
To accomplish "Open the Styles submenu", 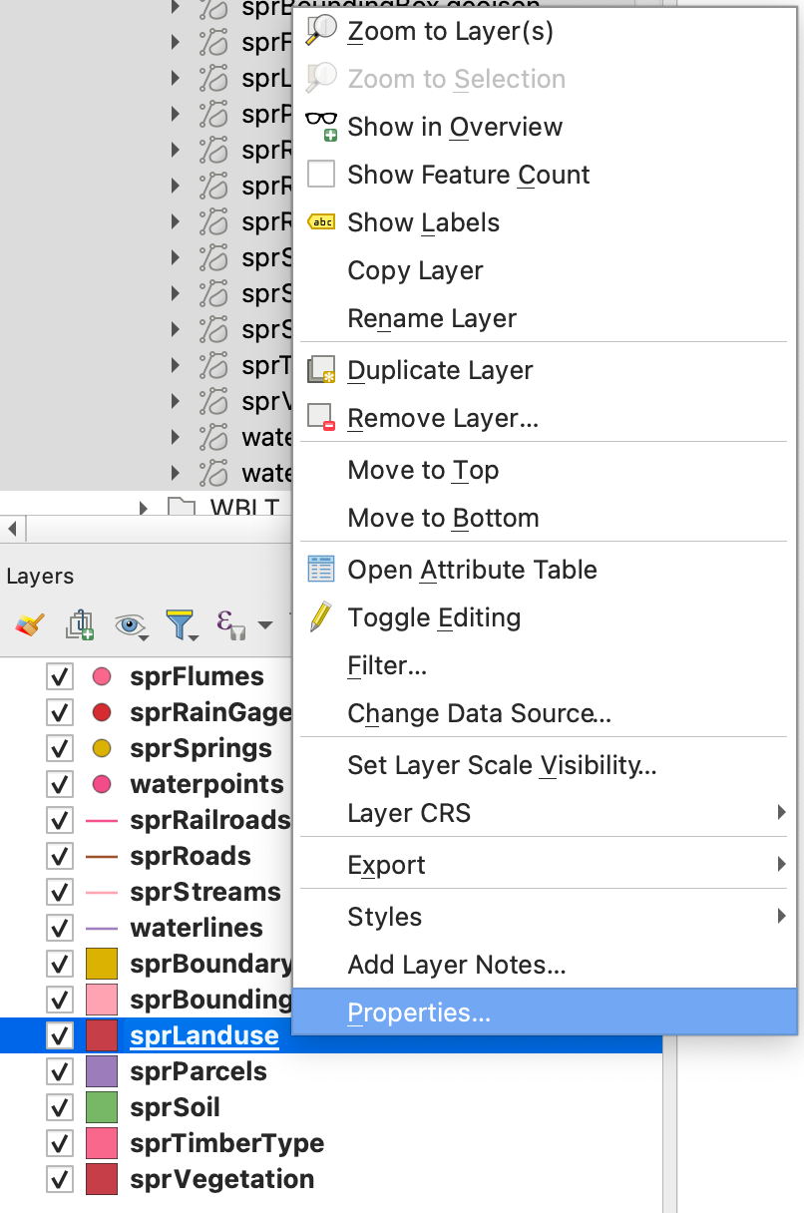I will coord(384,917).
